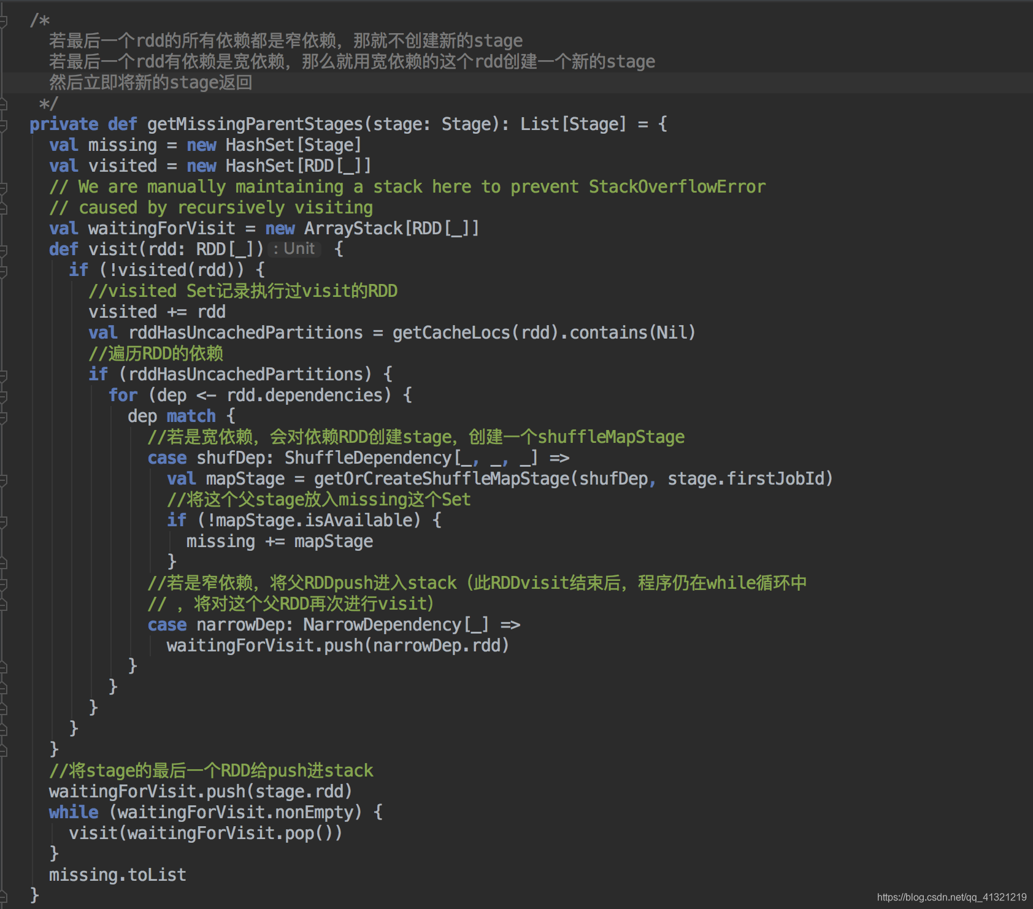Click 'rdd.dependencies' in the for loop
1033x909 pixels.
coord(304,396)
